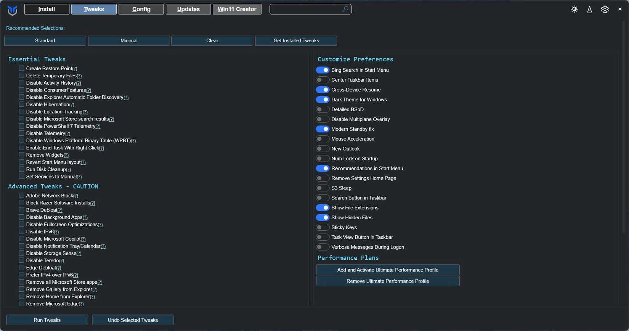
Task: Open help (?) for Disable Telemetry
Action: (x=68, y=133)
